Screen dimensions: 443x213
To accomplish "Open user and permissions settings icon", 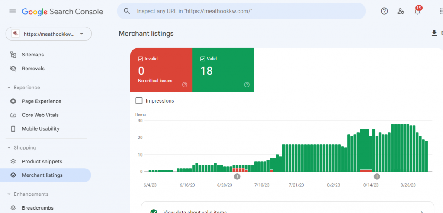I will tap(401, 11).
